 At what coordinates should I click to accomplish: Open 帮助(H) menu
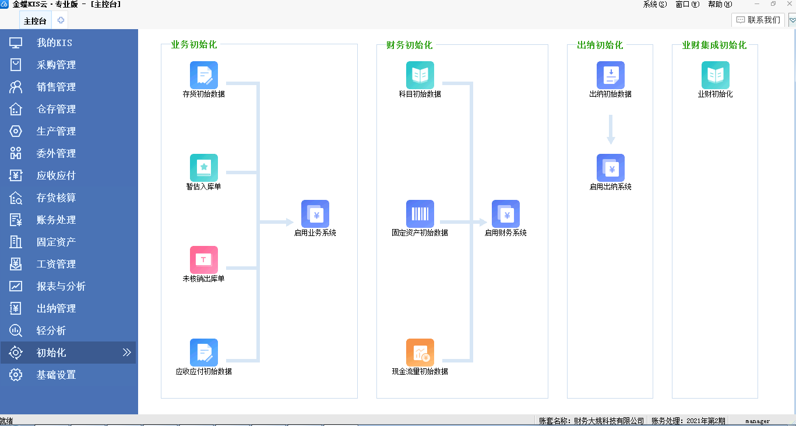720,4
